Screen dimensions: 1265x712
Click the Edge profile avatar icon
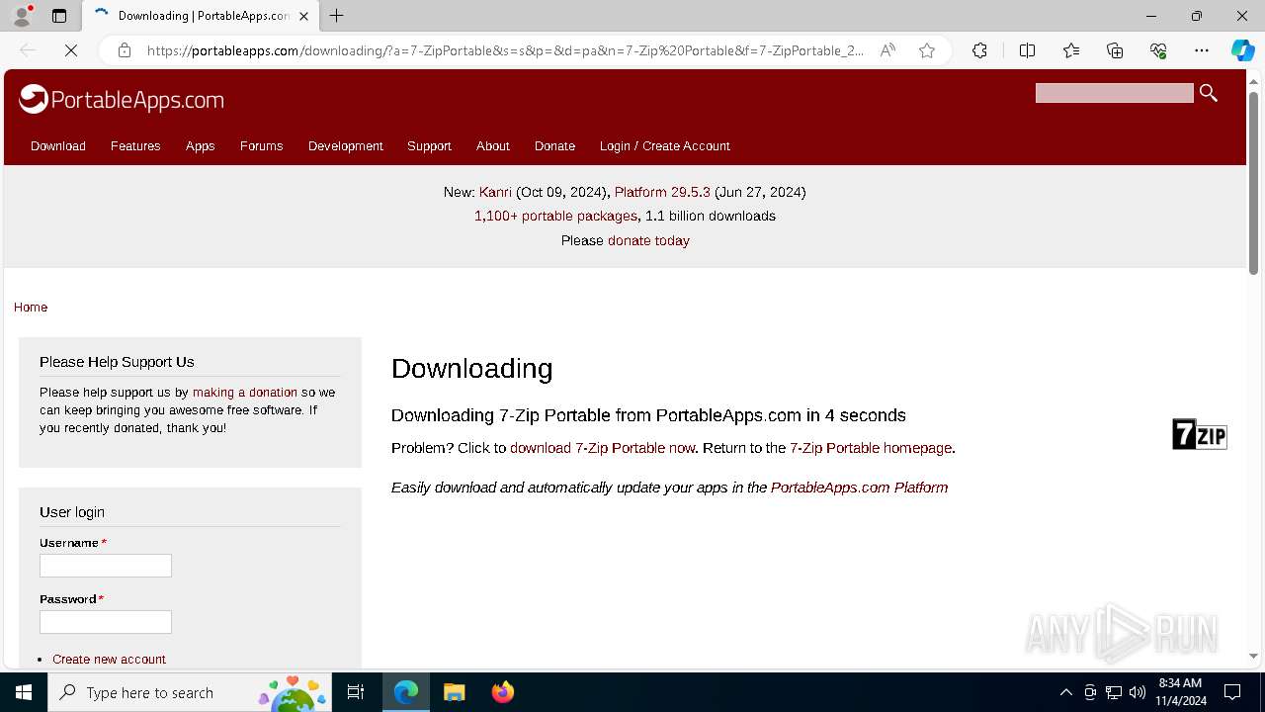[x=22, y=16]
